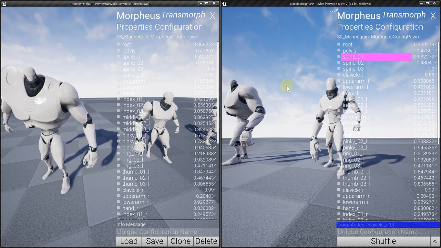This screenshot has width=441, height=248.
Task: Click 'Group Added: clavicle_r (0)' message bar
Action: 388,225
